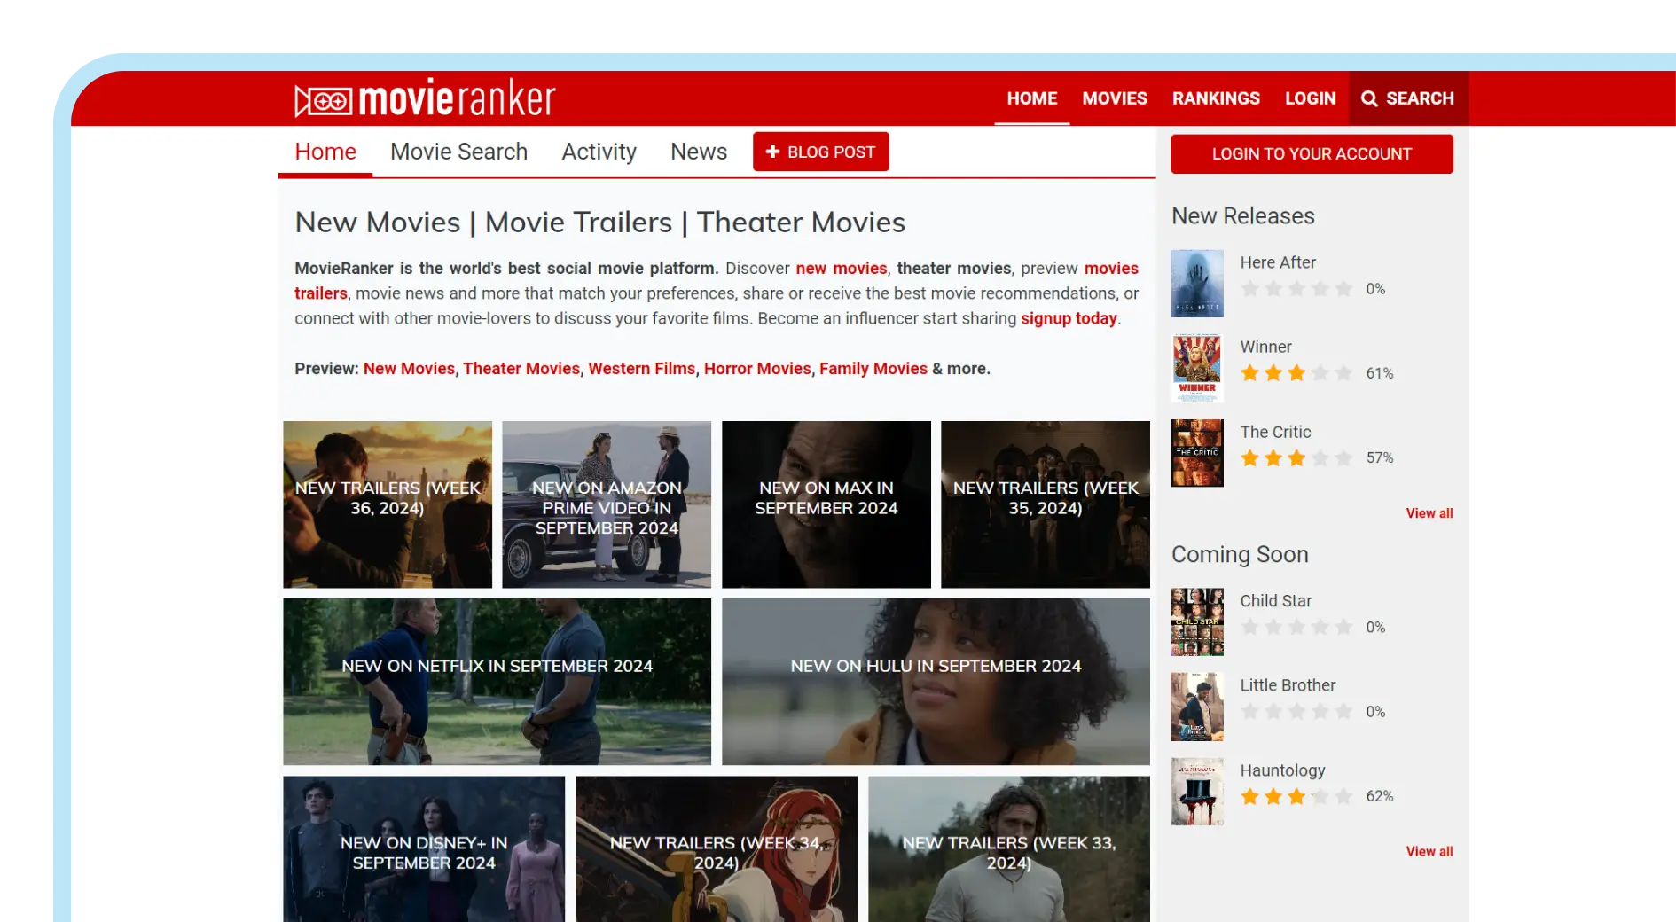Open the Western Films preview link
The image size is (1676, 922).
(x=642, y=368)
